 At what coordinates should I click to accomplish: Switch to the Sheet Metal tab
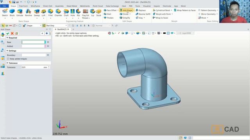coord(72,6)
